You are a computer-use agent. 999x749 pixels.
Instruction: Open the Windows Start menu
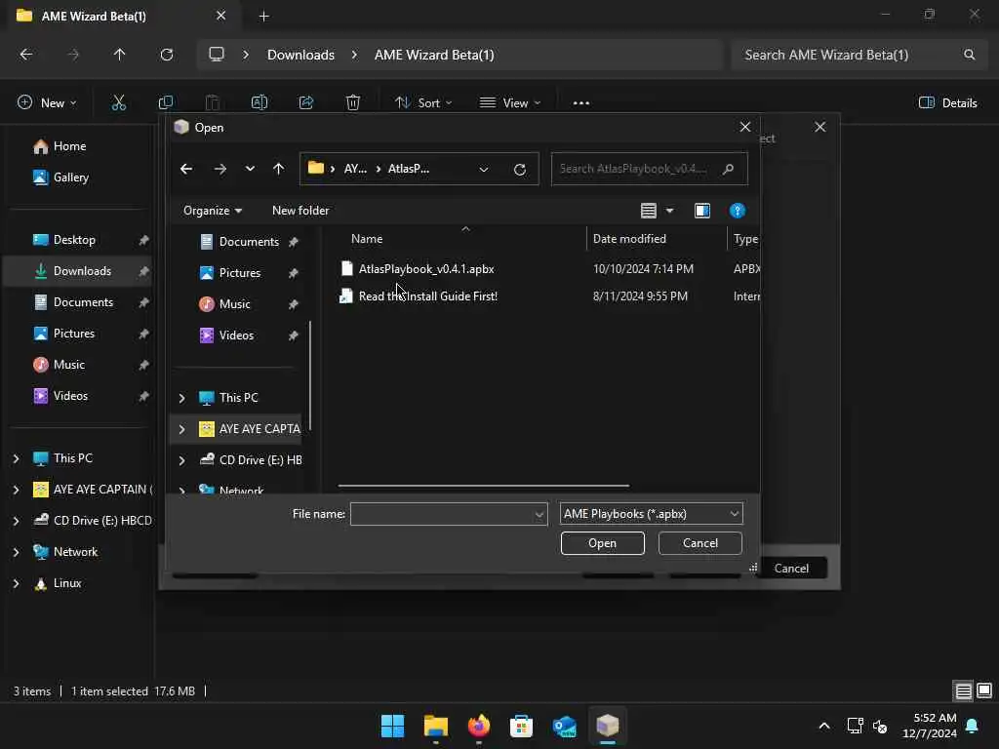[392, 726]
